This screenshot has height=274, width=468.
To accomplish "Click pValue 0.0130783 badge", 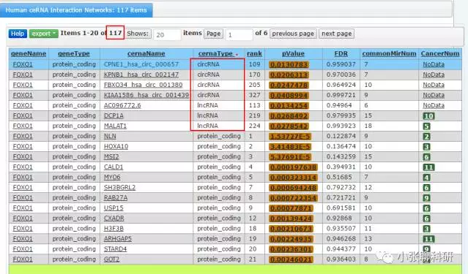I will (289, 64).
